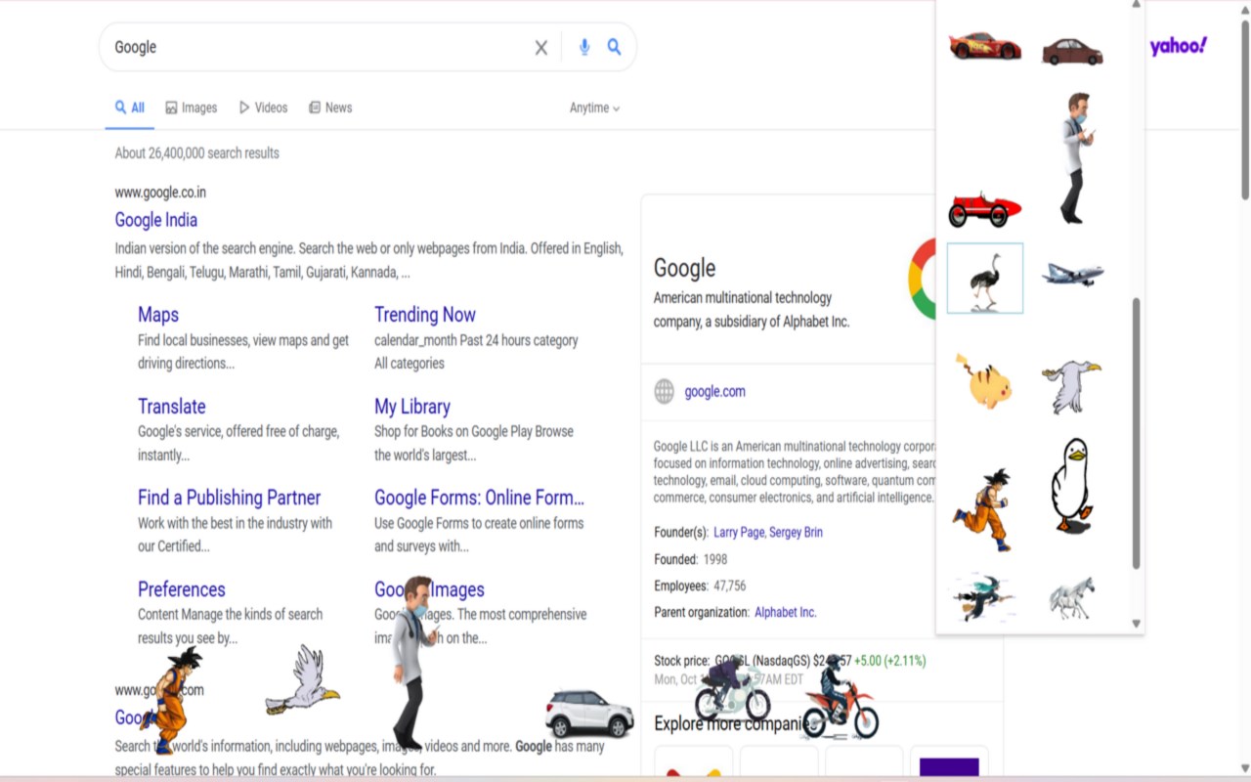Click the microphone voice search icon
1251x782 pixels.
[x=584, y=47]
